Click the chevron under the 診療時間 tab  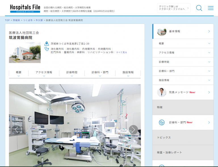coord(72,76)
